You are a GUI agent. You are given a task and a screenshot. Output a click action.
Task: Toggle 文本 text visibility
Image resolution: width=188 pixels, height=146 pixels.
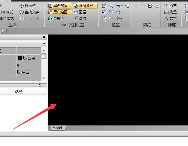[x=170, y=18]
